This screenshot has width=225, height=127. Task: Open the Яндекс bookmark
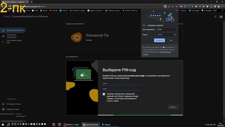click(44, 11)
